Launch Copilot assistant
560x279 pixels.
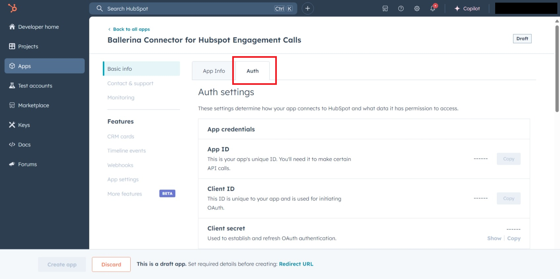tap(467, 9)
